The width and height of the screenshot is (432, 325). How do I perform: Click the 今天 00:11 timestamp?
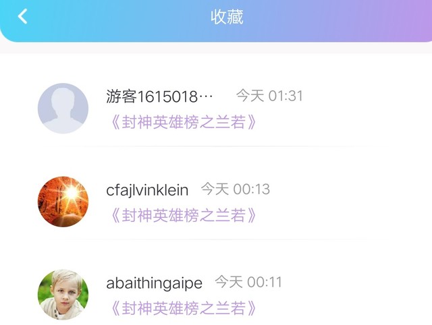pyautogui.click(x=248, y=282)
